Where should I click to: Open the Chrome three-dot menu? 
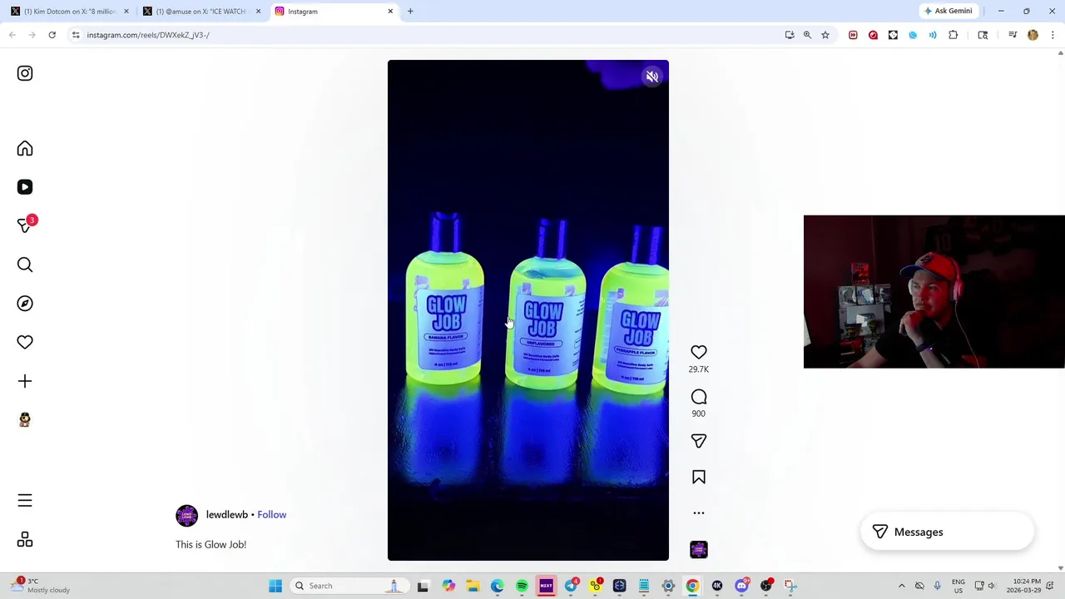[x=1053, y=35]
